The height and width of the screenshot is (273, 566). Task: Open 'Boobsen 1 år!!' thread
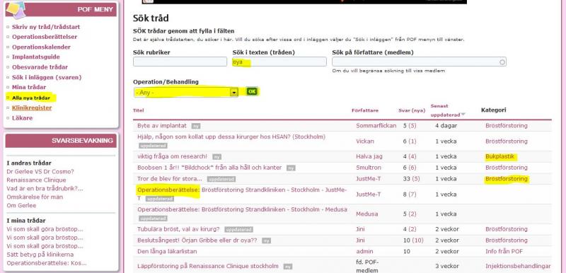(x=209, y=168)
